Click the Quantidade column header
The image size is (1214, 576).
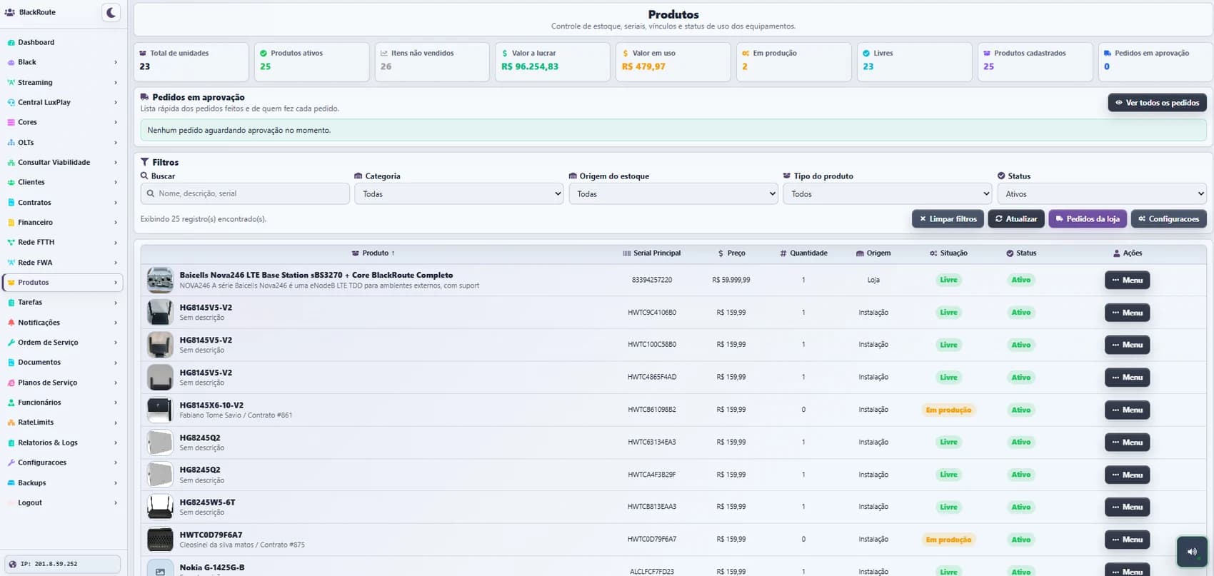click(803, 253)
